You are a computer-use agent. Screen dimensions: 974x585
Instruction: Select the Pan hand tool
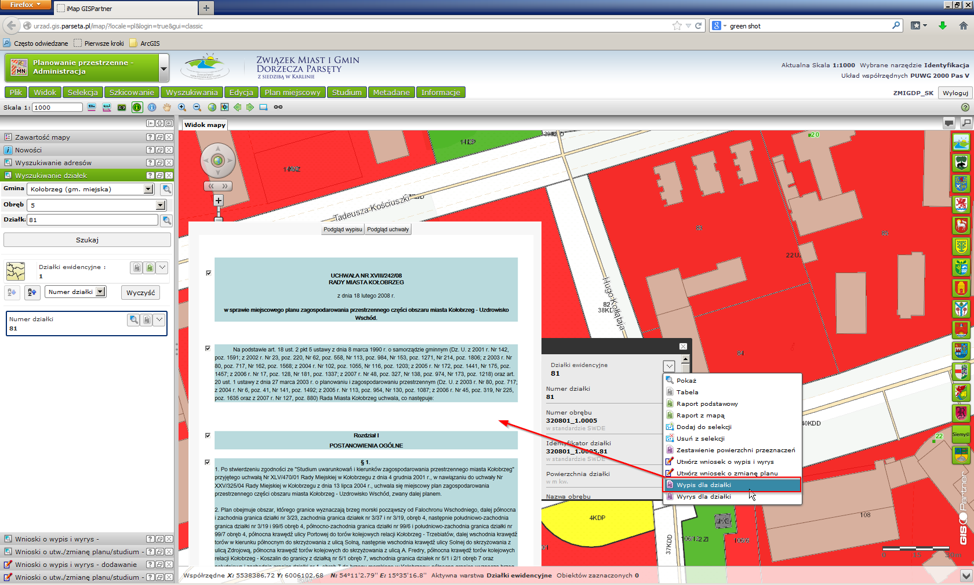[167, 107]
